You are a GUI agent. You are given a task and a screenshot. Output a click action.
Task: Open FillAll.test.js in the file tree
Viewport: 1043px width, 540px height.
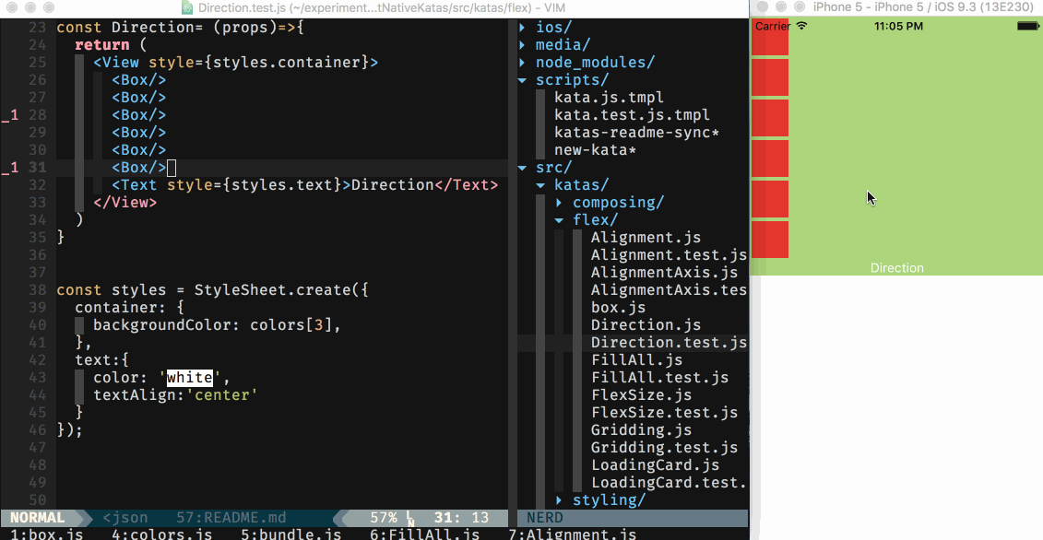(x=659, y=377)
